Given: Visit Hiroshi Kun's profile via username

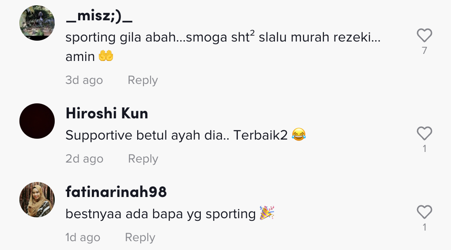Looking at the screenshot, I should tap(107, 113).
